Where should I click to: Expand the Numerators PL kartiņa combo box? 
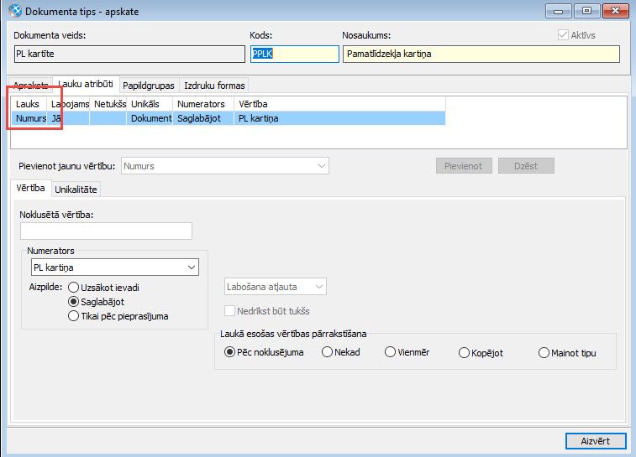click(115, 267)
